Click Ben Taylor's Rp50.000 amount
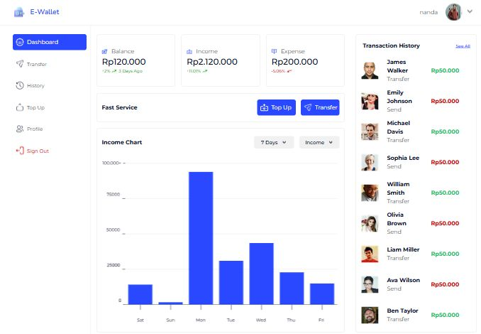The height and width of the screenshot is (334, 481). click(x=445, y=315)
